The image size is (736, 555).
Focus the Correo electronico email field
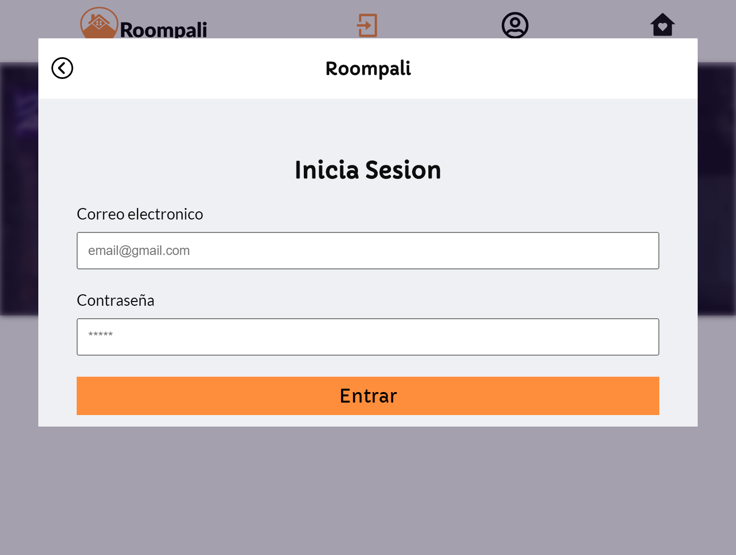pyautogui.click(x=368, y=251)
